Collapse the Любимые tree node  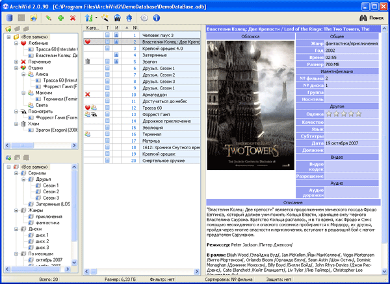[16, 43]
